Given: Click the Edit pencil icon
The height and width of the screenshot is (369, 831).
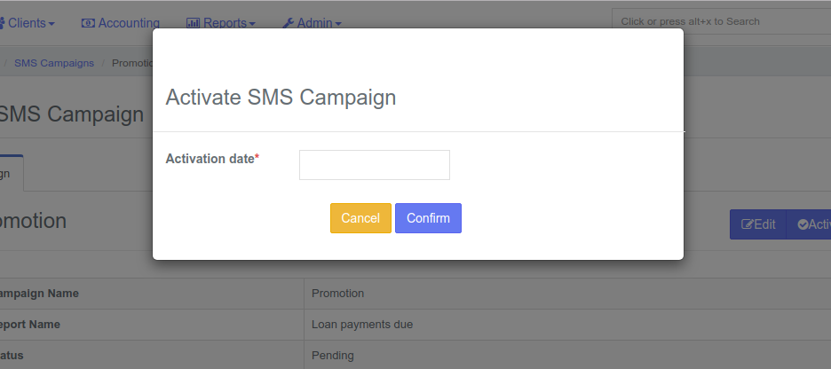Looking at the screenshot, I should (x=748, y=224).
